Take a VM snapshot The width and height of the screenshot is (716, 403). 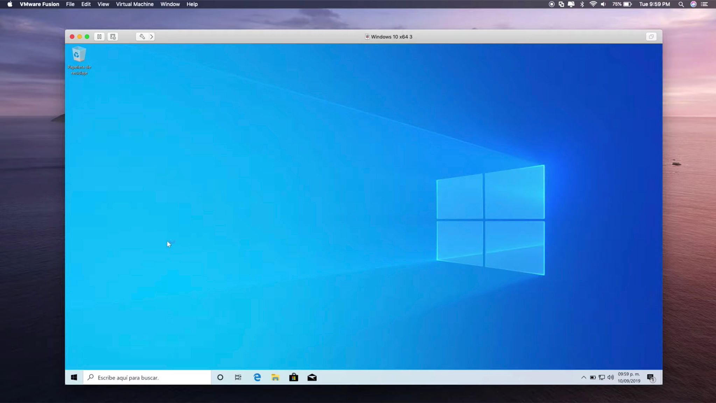(113, 37)
